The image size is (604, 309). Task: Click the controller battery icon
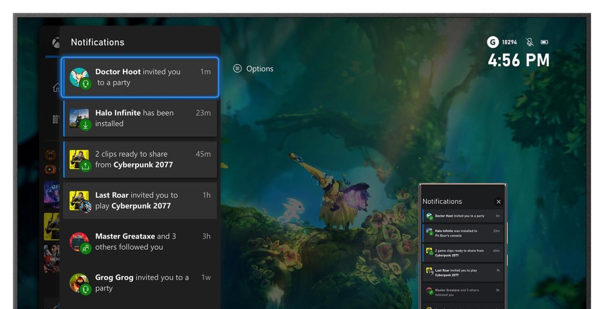tap(544, 42)
